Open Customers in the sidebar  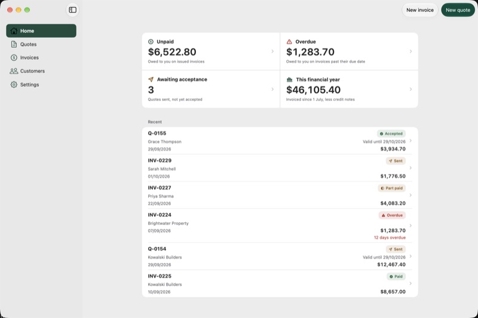pos(41,71)
